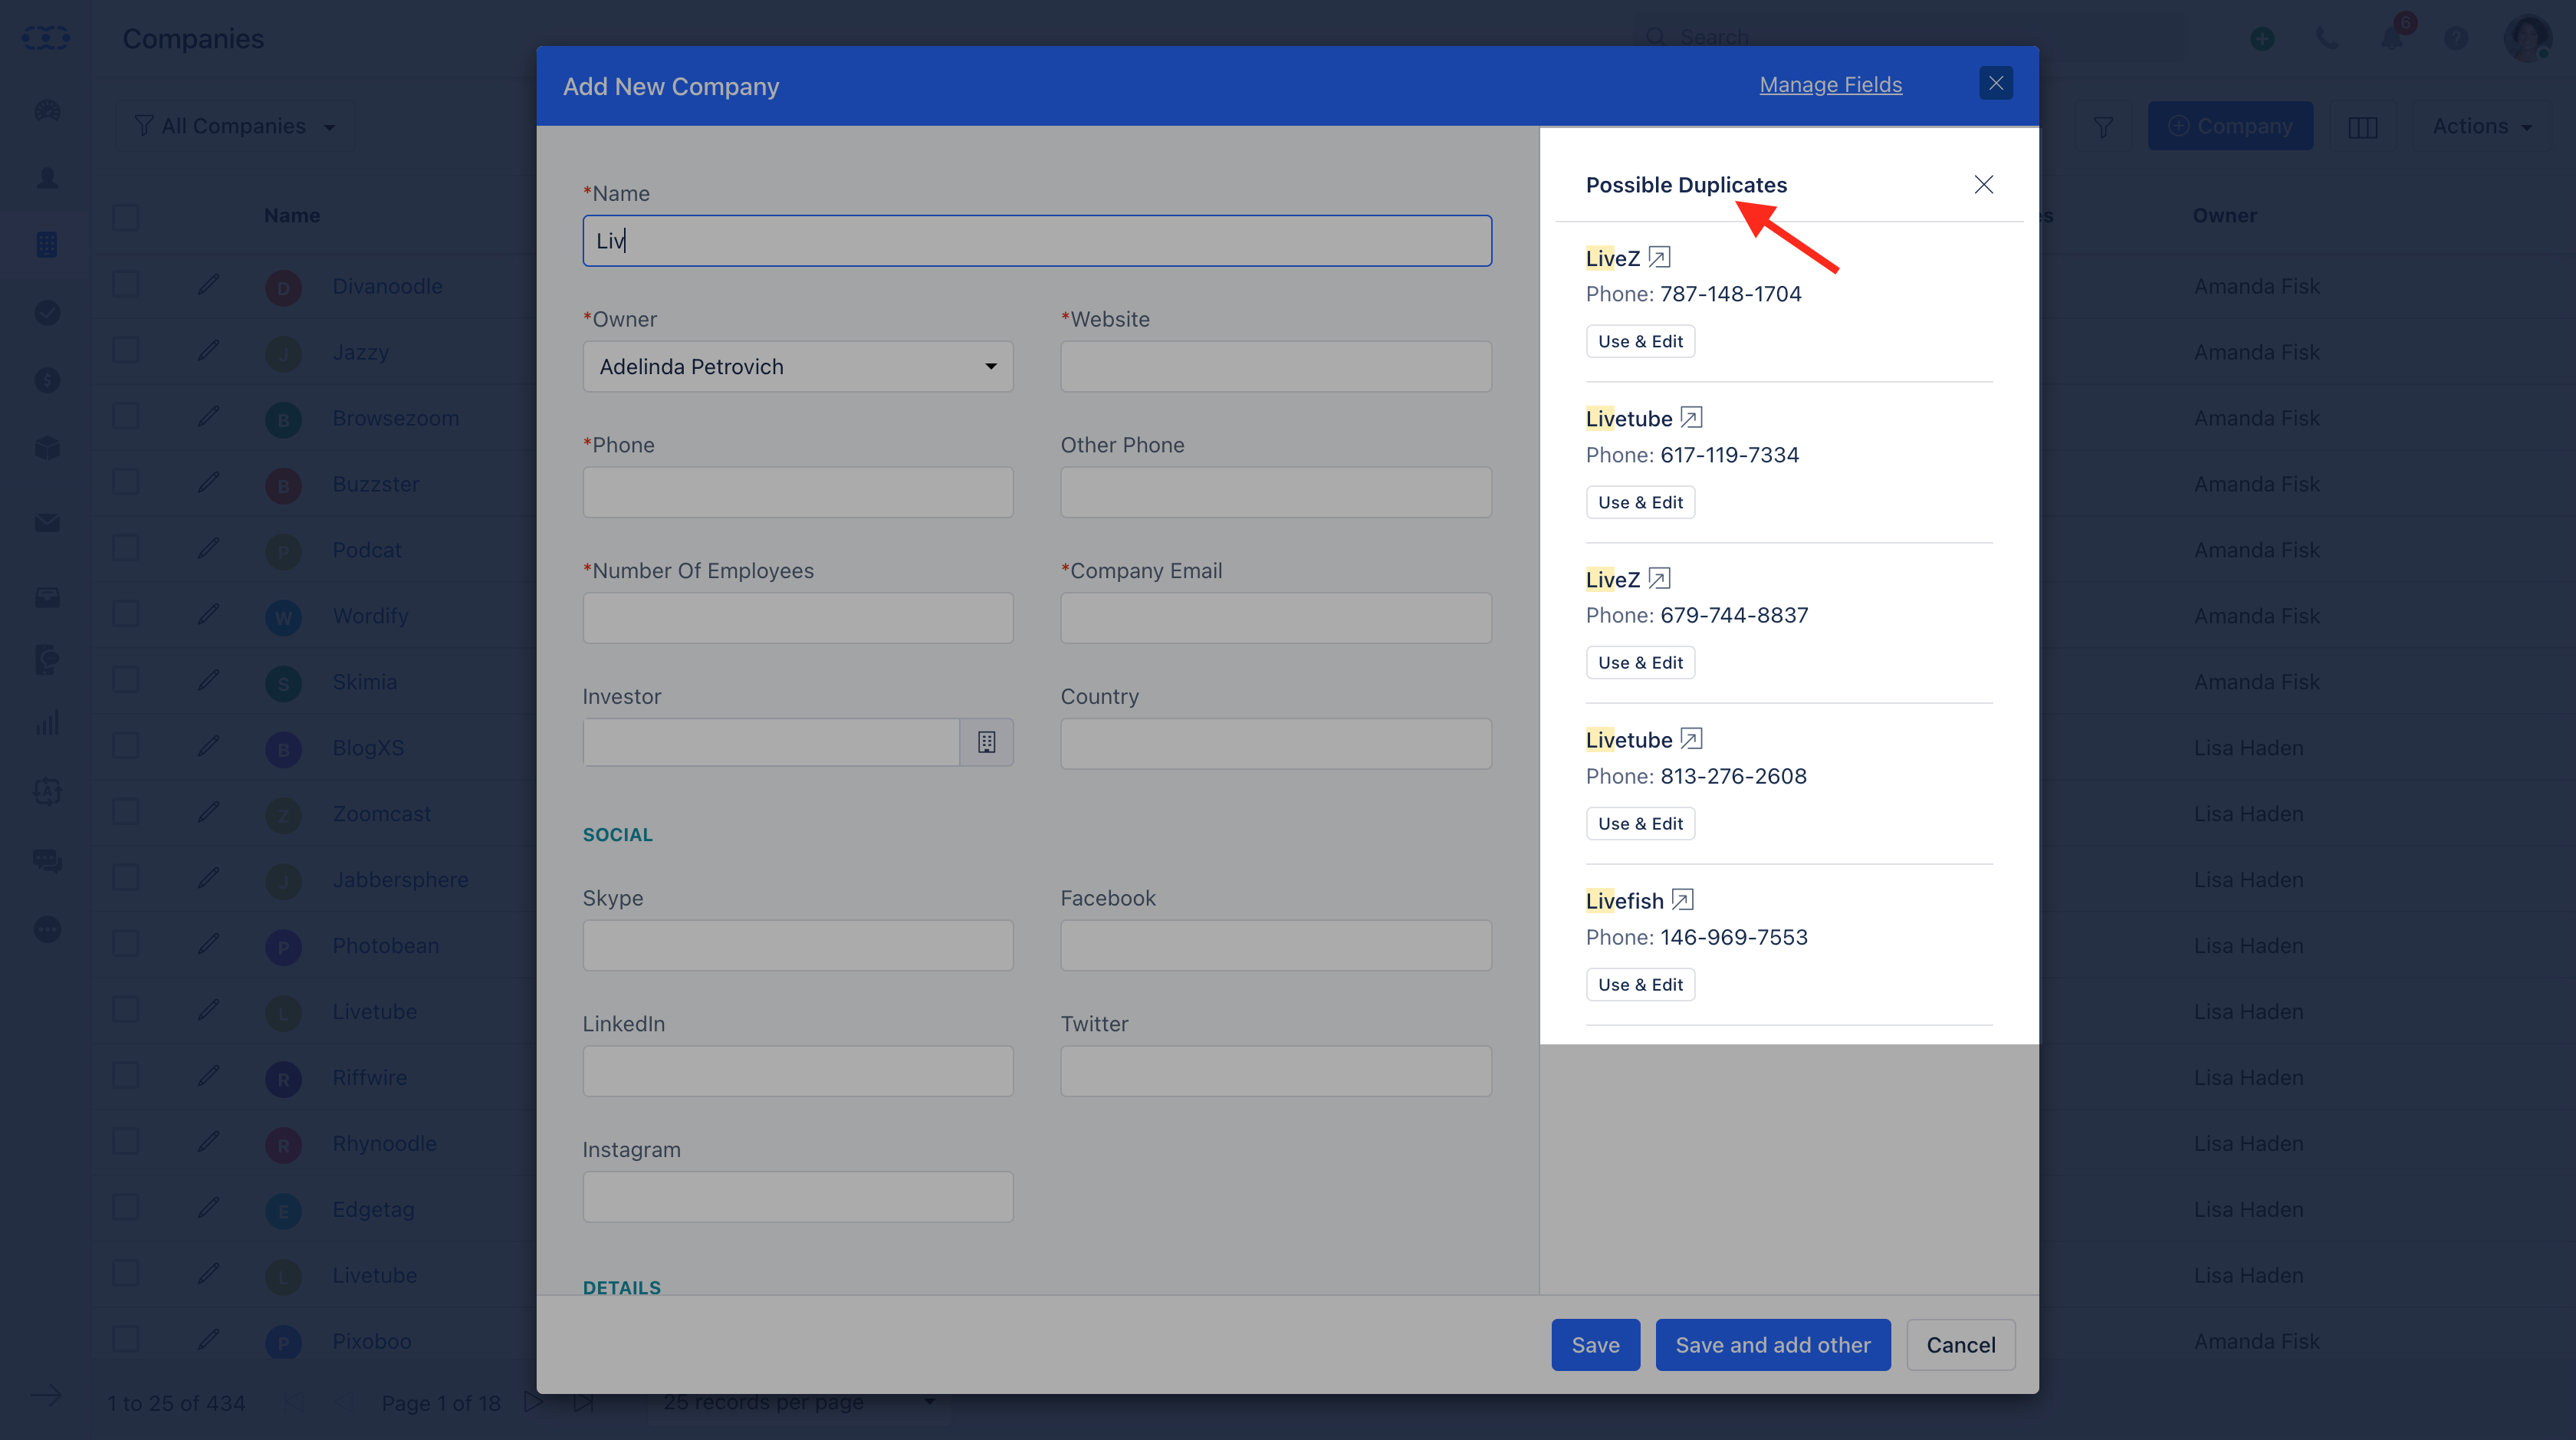Click the Facebook input field
The height and width of the screenshot is (1440, 2576).
coord(1276,945)
